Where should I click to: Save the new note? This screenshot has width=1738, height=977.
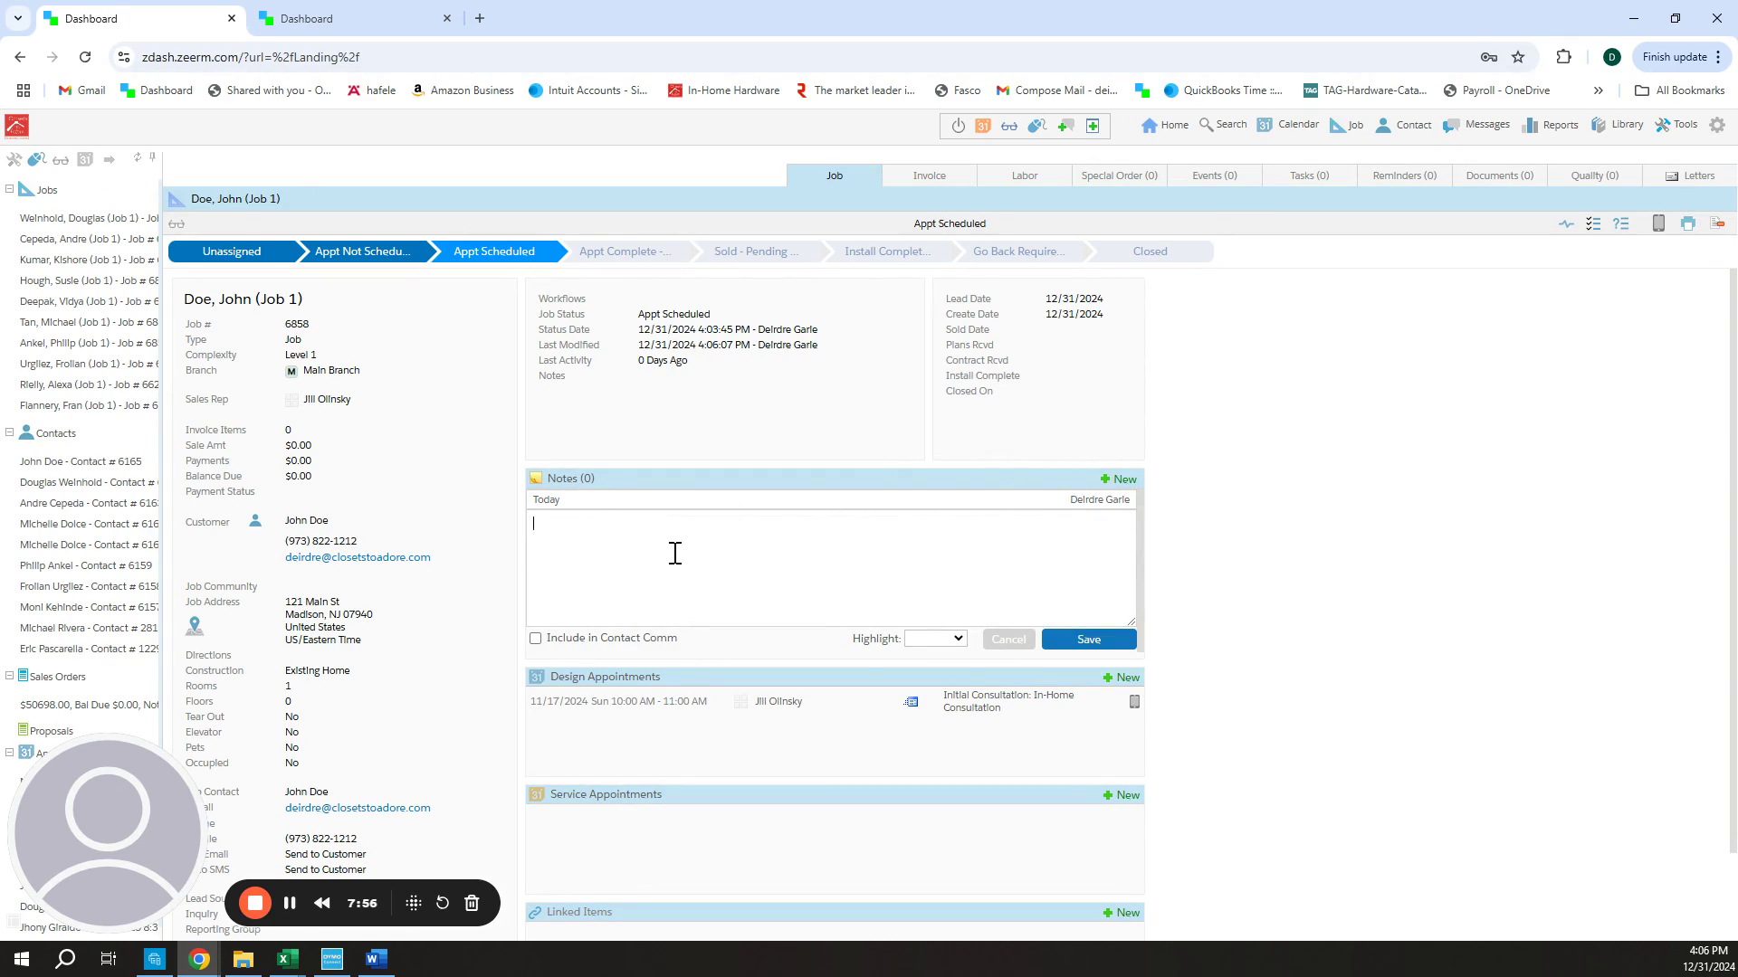[1088, 640]
